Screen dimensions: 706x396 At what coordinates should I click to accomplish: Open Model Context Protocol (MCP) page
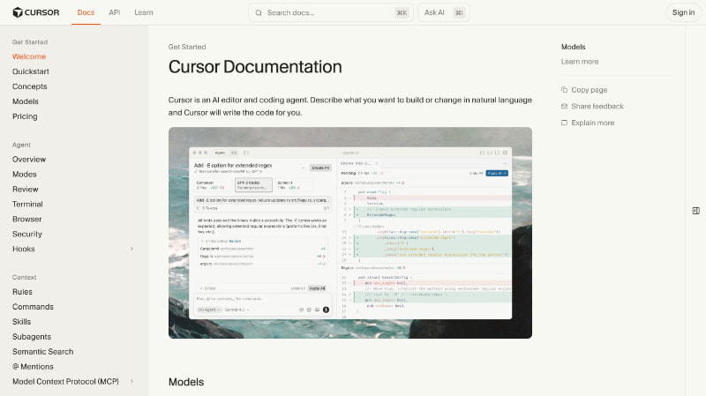tap(65, 381)
